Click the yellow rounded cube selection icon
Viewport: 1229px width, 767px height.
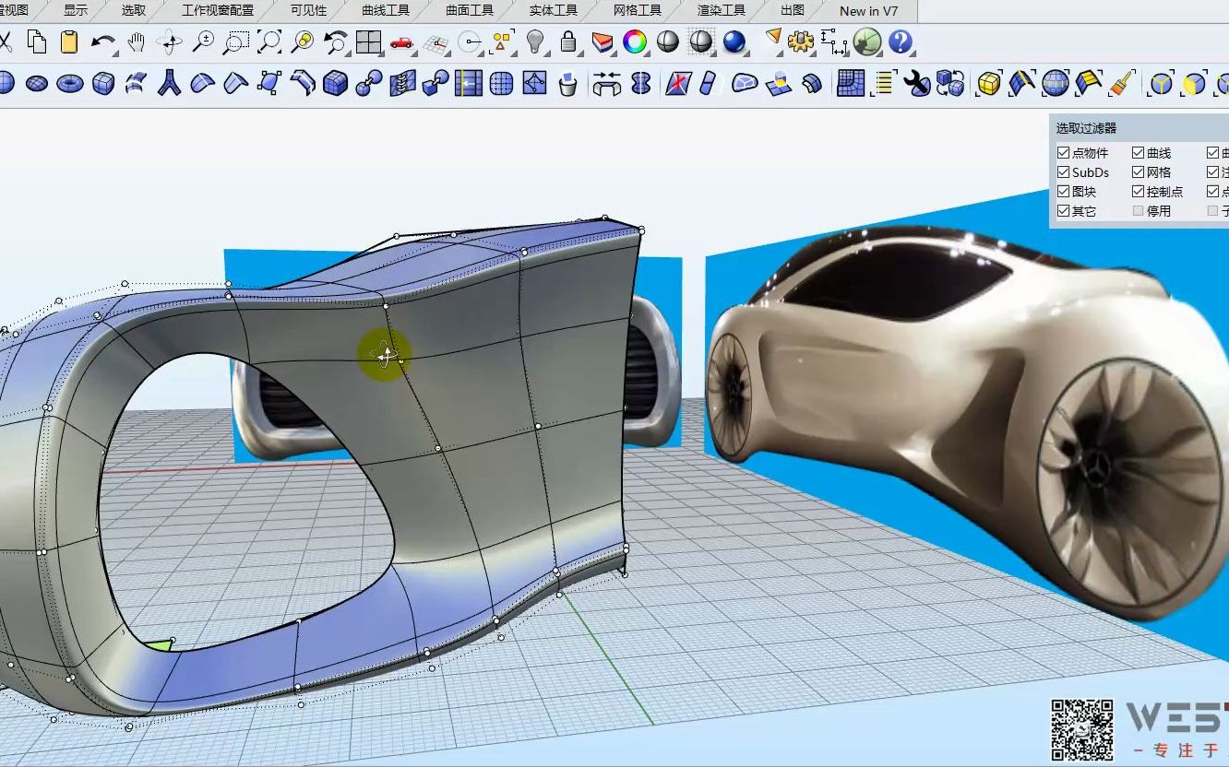[989, 84]
